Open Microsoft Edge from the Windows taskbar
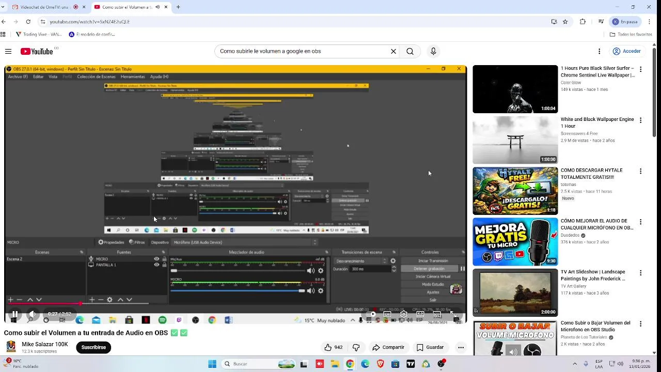Viewport: 661px width, 372px height. (365, 364)
